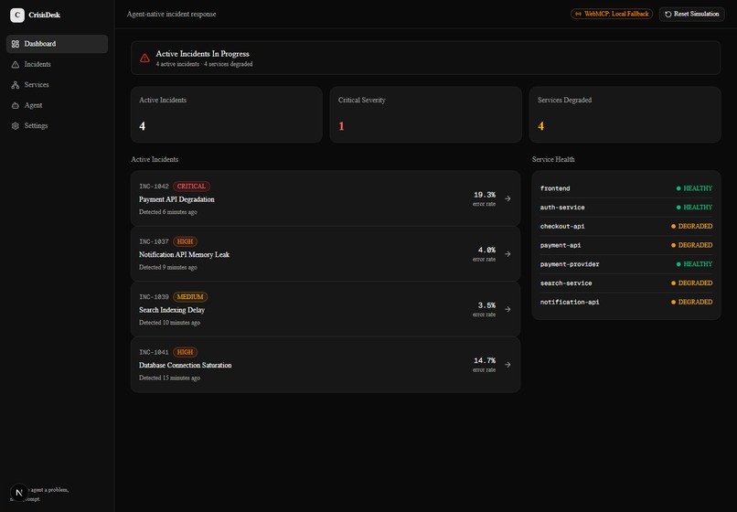Click the Active Incidents stat card
Viewport: 737px width, 512px height.
[x=227, y=114]
